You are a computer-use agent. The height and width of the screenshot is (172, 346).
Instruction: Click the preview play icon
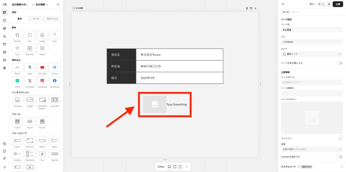pyautogui.click(x=329, y=4)
